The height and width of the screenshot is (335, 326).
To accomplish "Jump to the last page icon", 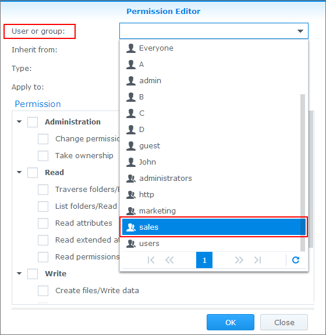I will (x=257, y=260).
